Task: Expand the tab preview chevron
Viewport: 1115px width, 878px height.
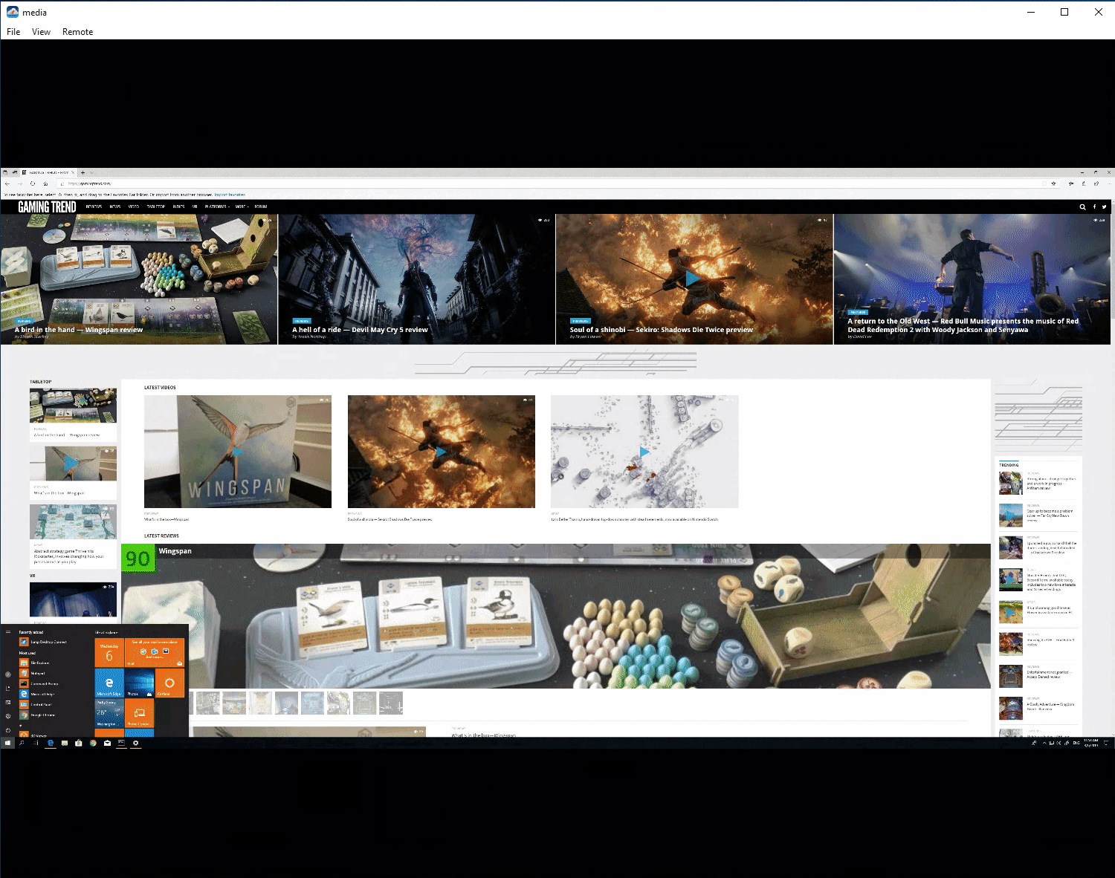Action: click(x=91, y=172)
